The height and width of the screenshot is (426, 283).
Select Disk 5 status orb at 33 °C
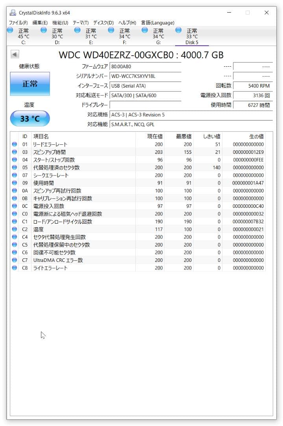point(178,30)
